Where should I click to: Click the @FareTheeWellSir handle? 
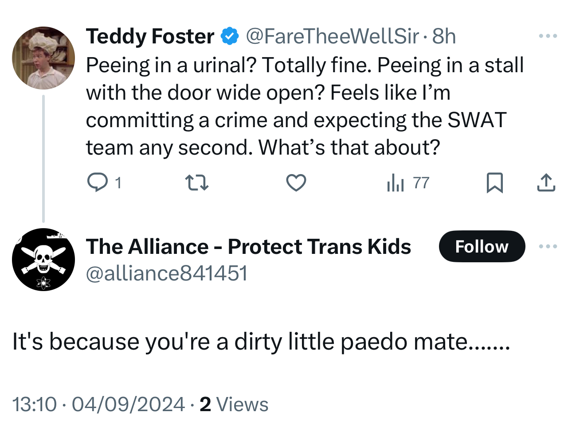pyautogui.click(x=332, y=36)
